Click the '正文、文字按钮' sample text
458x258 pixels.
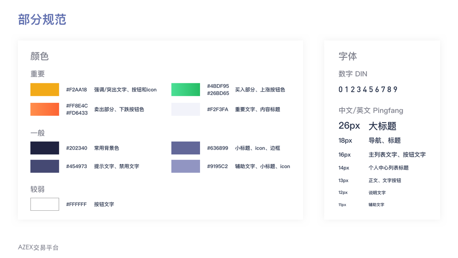pyautogui.click(x=385, y=181)
